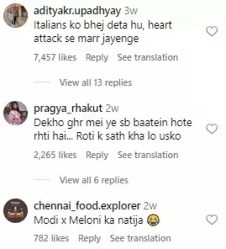See translation of Modi x Meloni comment

[140, 238]
